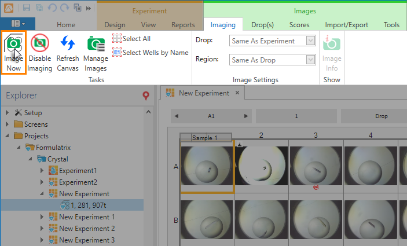
Task: Collapse the Projects tree node
Action: (8, 135)
